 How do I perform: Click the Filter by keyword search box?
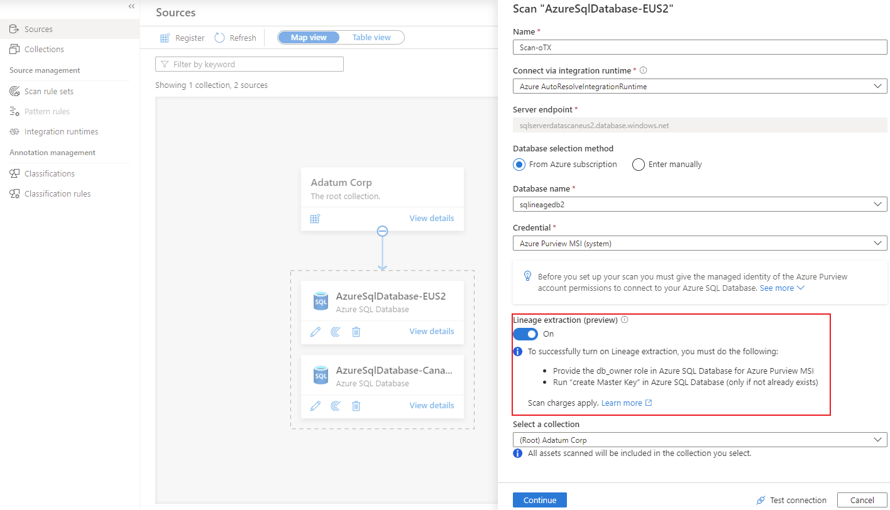pos(250,63)
